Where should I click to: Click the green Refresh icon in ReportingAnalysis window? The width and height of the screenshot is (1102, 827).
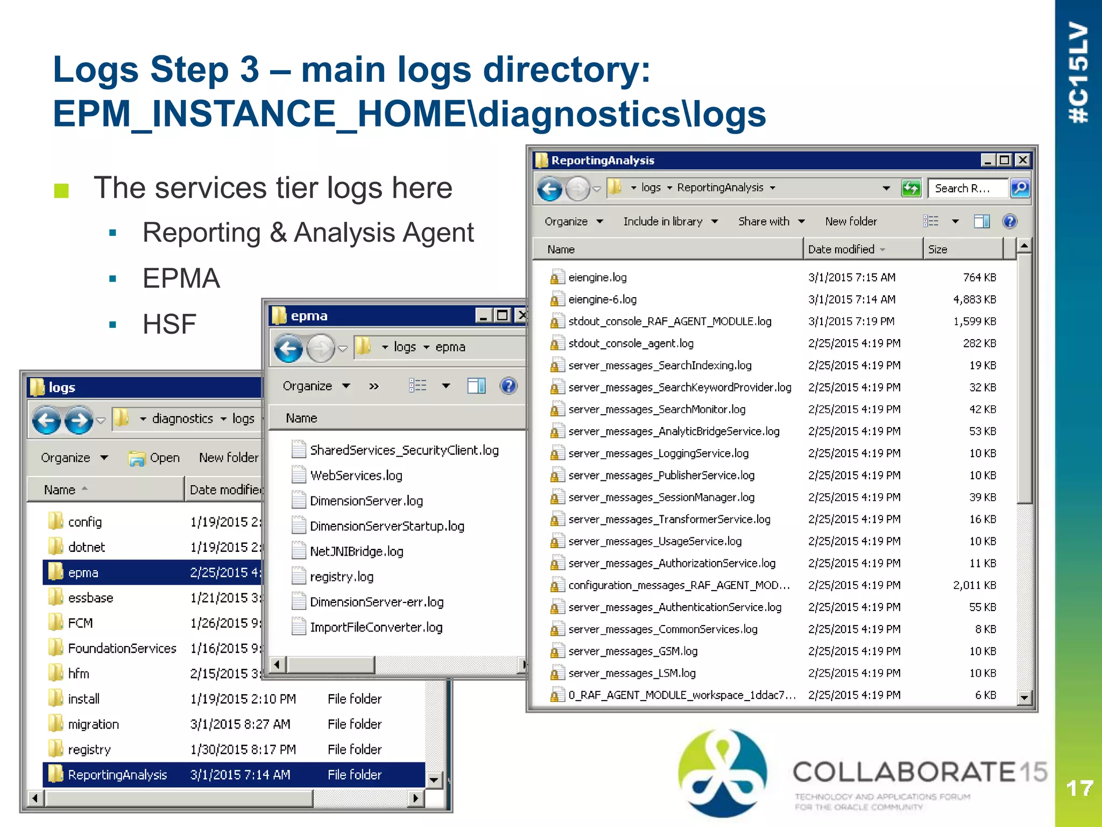(911, 188)
